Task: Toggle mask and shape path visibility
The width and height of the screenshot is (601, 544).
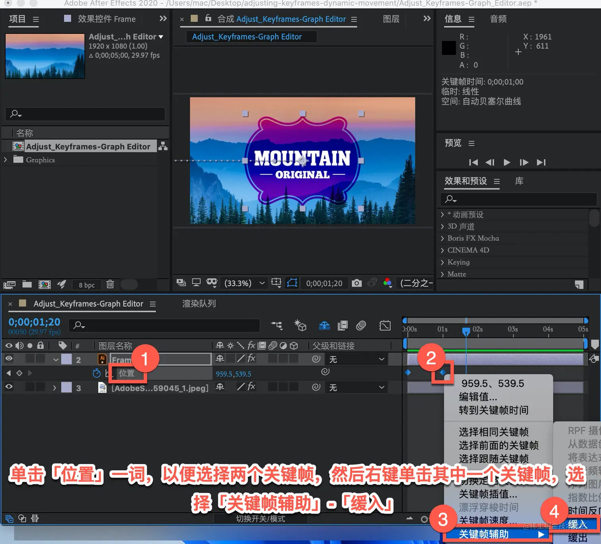Action: coord(292,283)
